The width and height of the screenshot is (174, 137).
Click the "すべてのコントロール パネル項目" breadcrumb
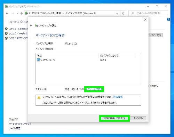pyautogui.click(x=46, y=13)
